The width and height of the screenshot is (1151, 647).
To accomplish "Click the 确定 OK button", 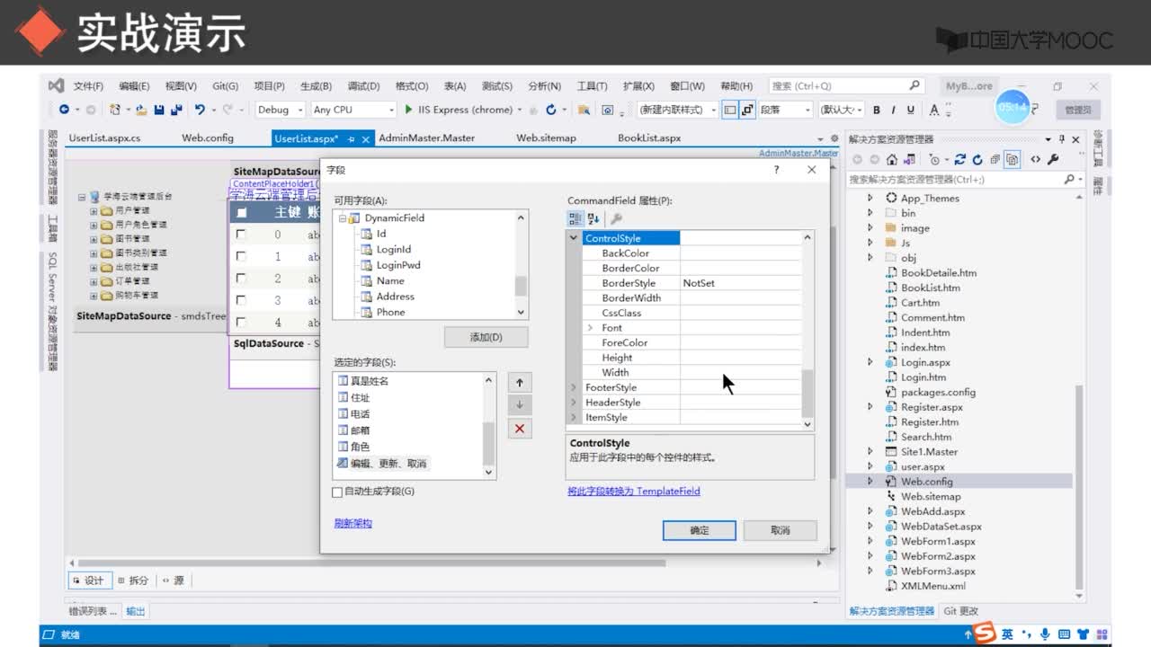I will [700, 530].
